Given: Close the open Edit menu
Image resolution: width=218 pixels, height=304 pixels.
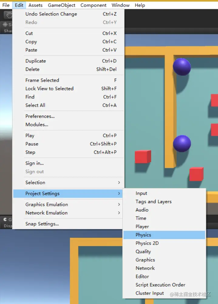Looking at the screenshot, I should point(19,5).
